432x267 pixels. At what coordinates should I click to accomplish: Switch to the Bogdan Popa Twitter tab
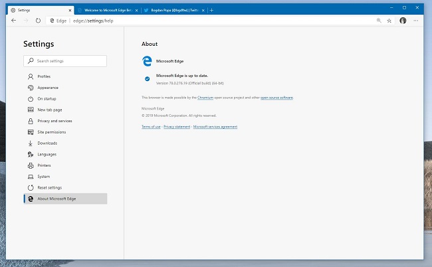point(174,10)
